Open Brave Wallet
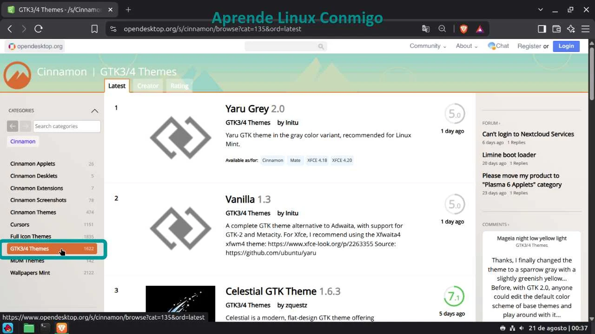The height and width of the screenshot is (334, 595). pos(556,29)
